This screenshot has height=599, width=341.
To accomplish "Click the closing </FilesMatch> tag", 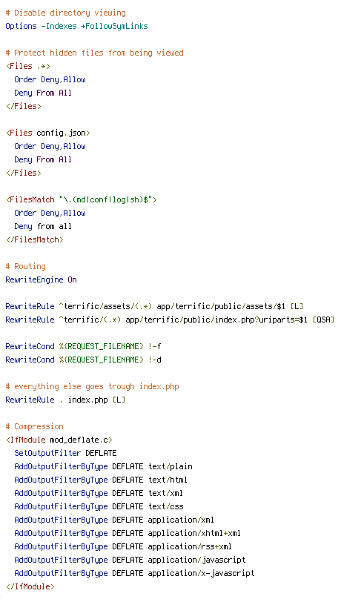I will pyautogui.click(x=34, y=239).
